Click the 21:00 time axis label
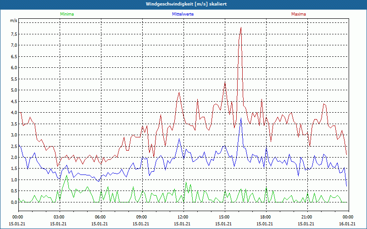 click(307, 217)
